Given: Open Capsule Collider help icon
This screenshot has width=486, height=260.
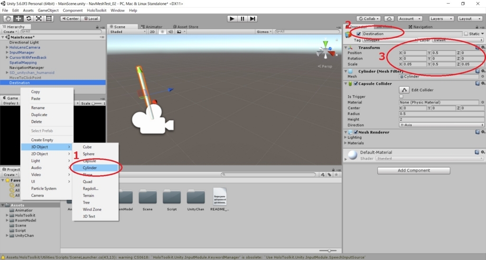Looking at the screenshot, I should click(x=477, y=83).
